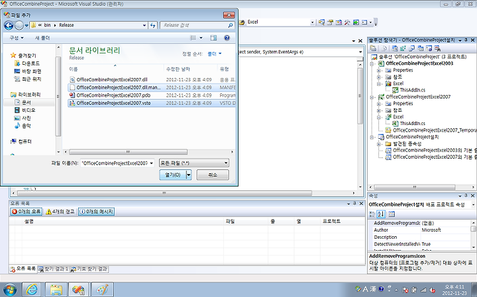Toggle the preview pane in file dialog

click(213, 38)
